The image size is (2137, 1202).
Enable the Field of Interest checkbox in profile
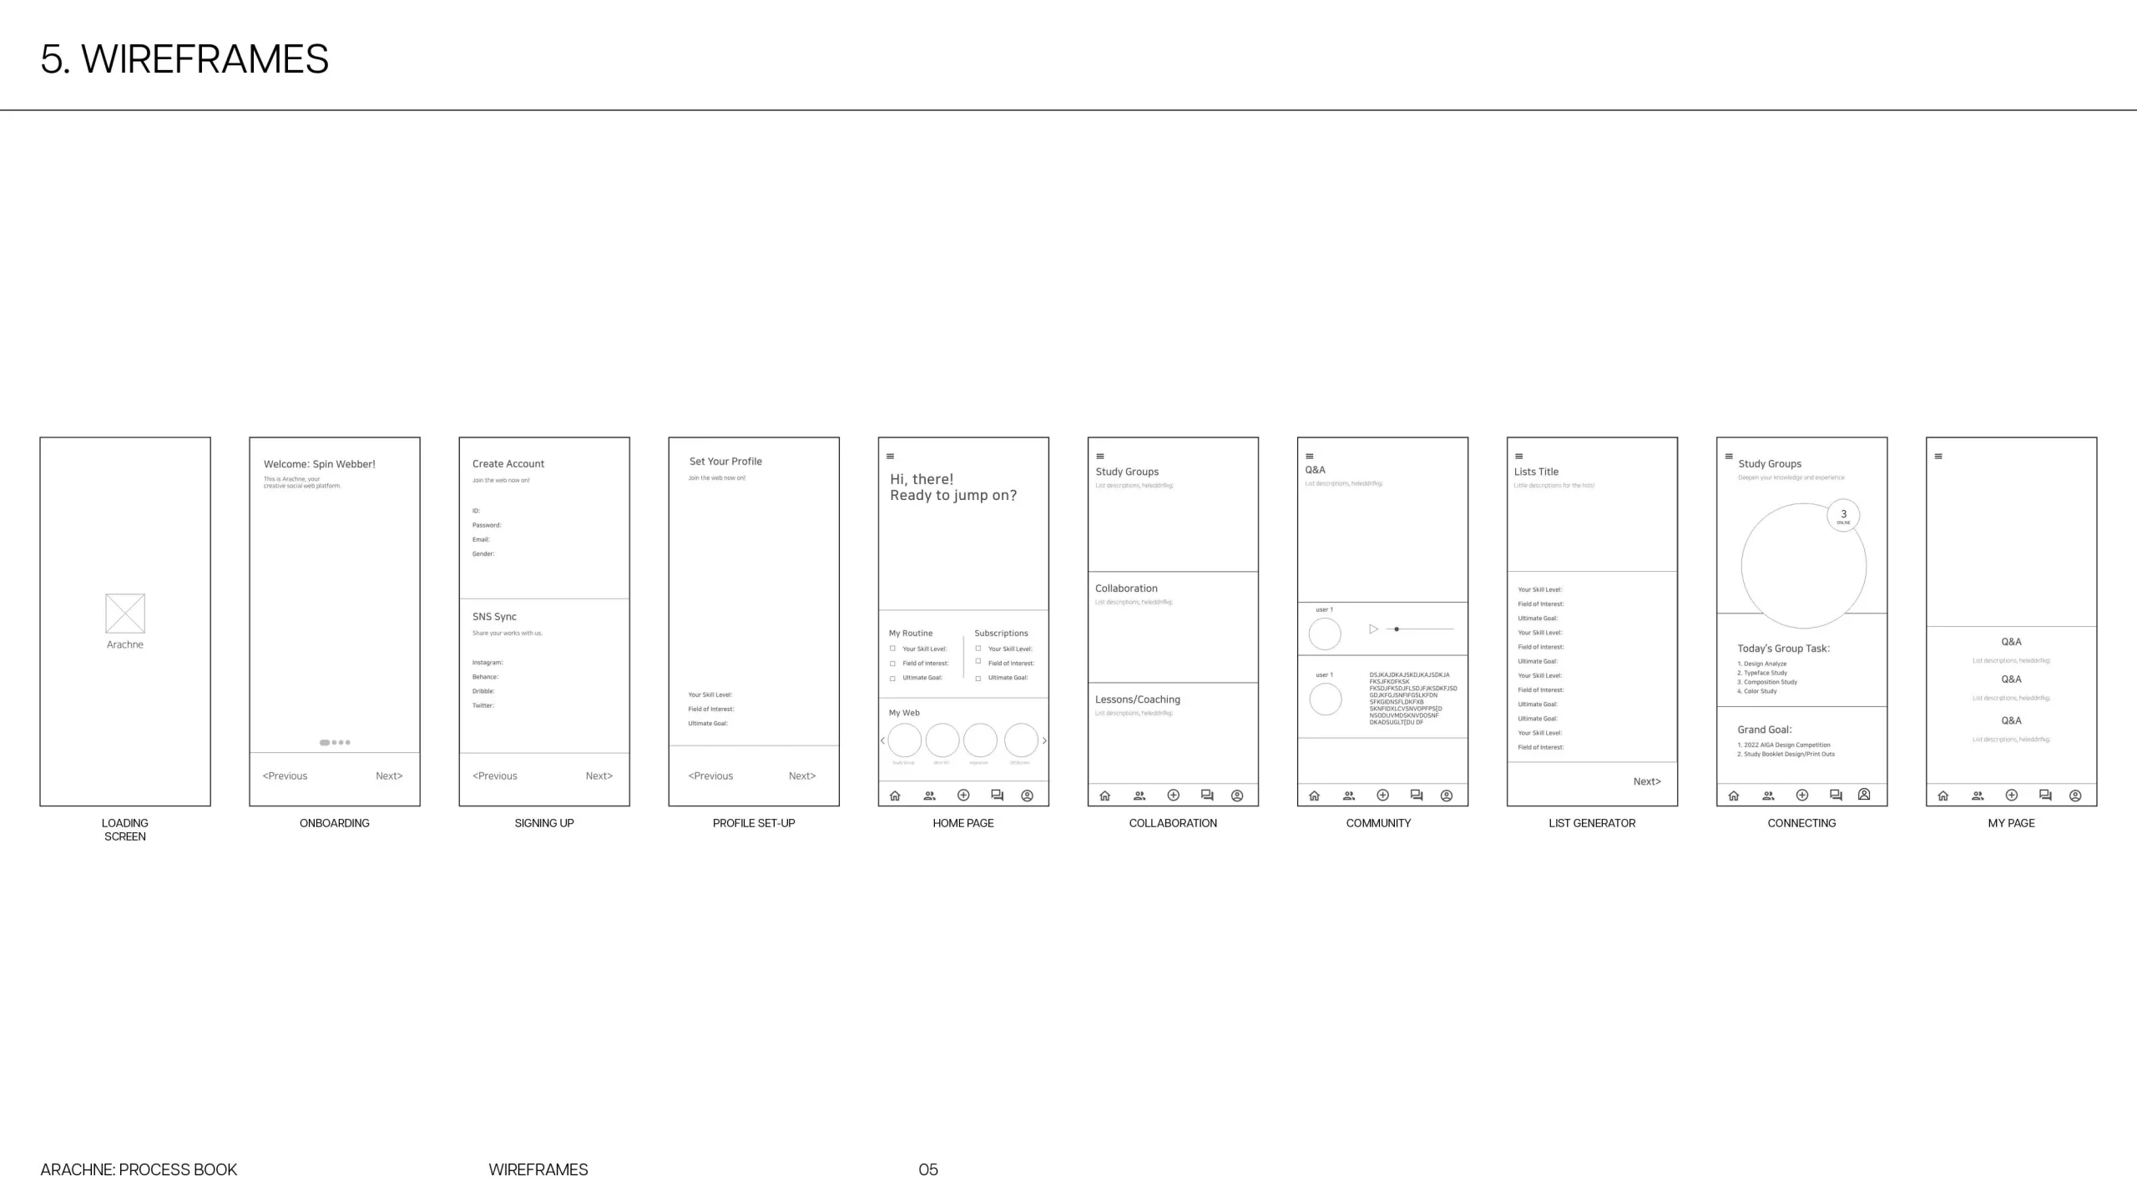coord(894,664)
